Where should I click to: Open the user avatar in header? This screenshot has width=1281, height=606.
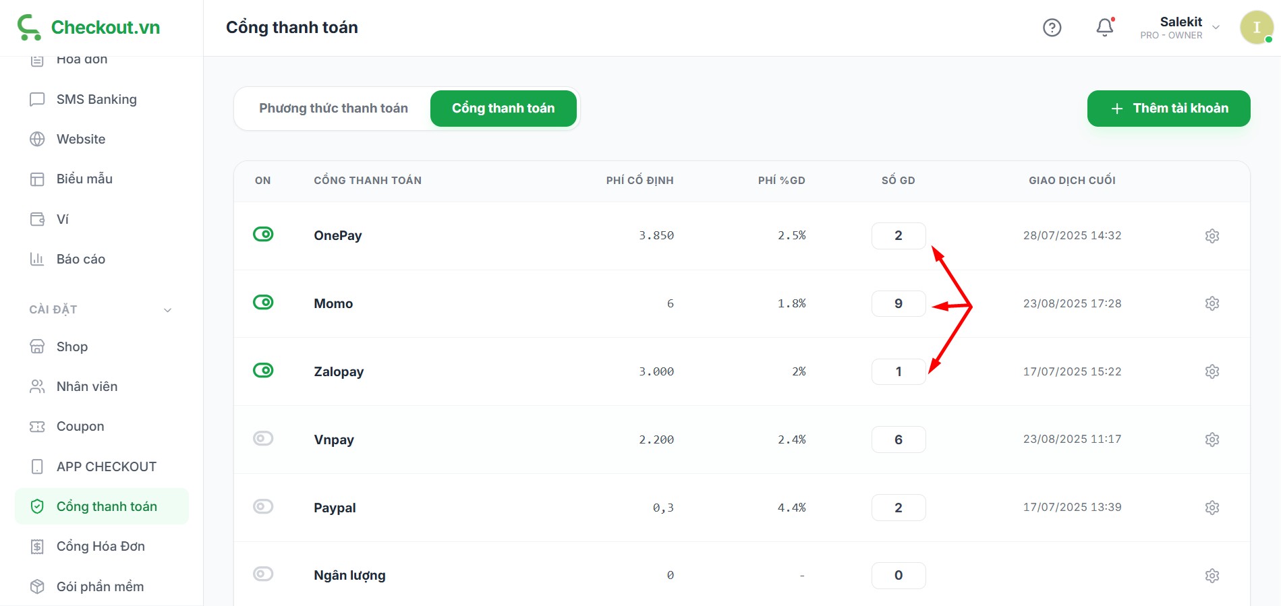pos(1256,28)
